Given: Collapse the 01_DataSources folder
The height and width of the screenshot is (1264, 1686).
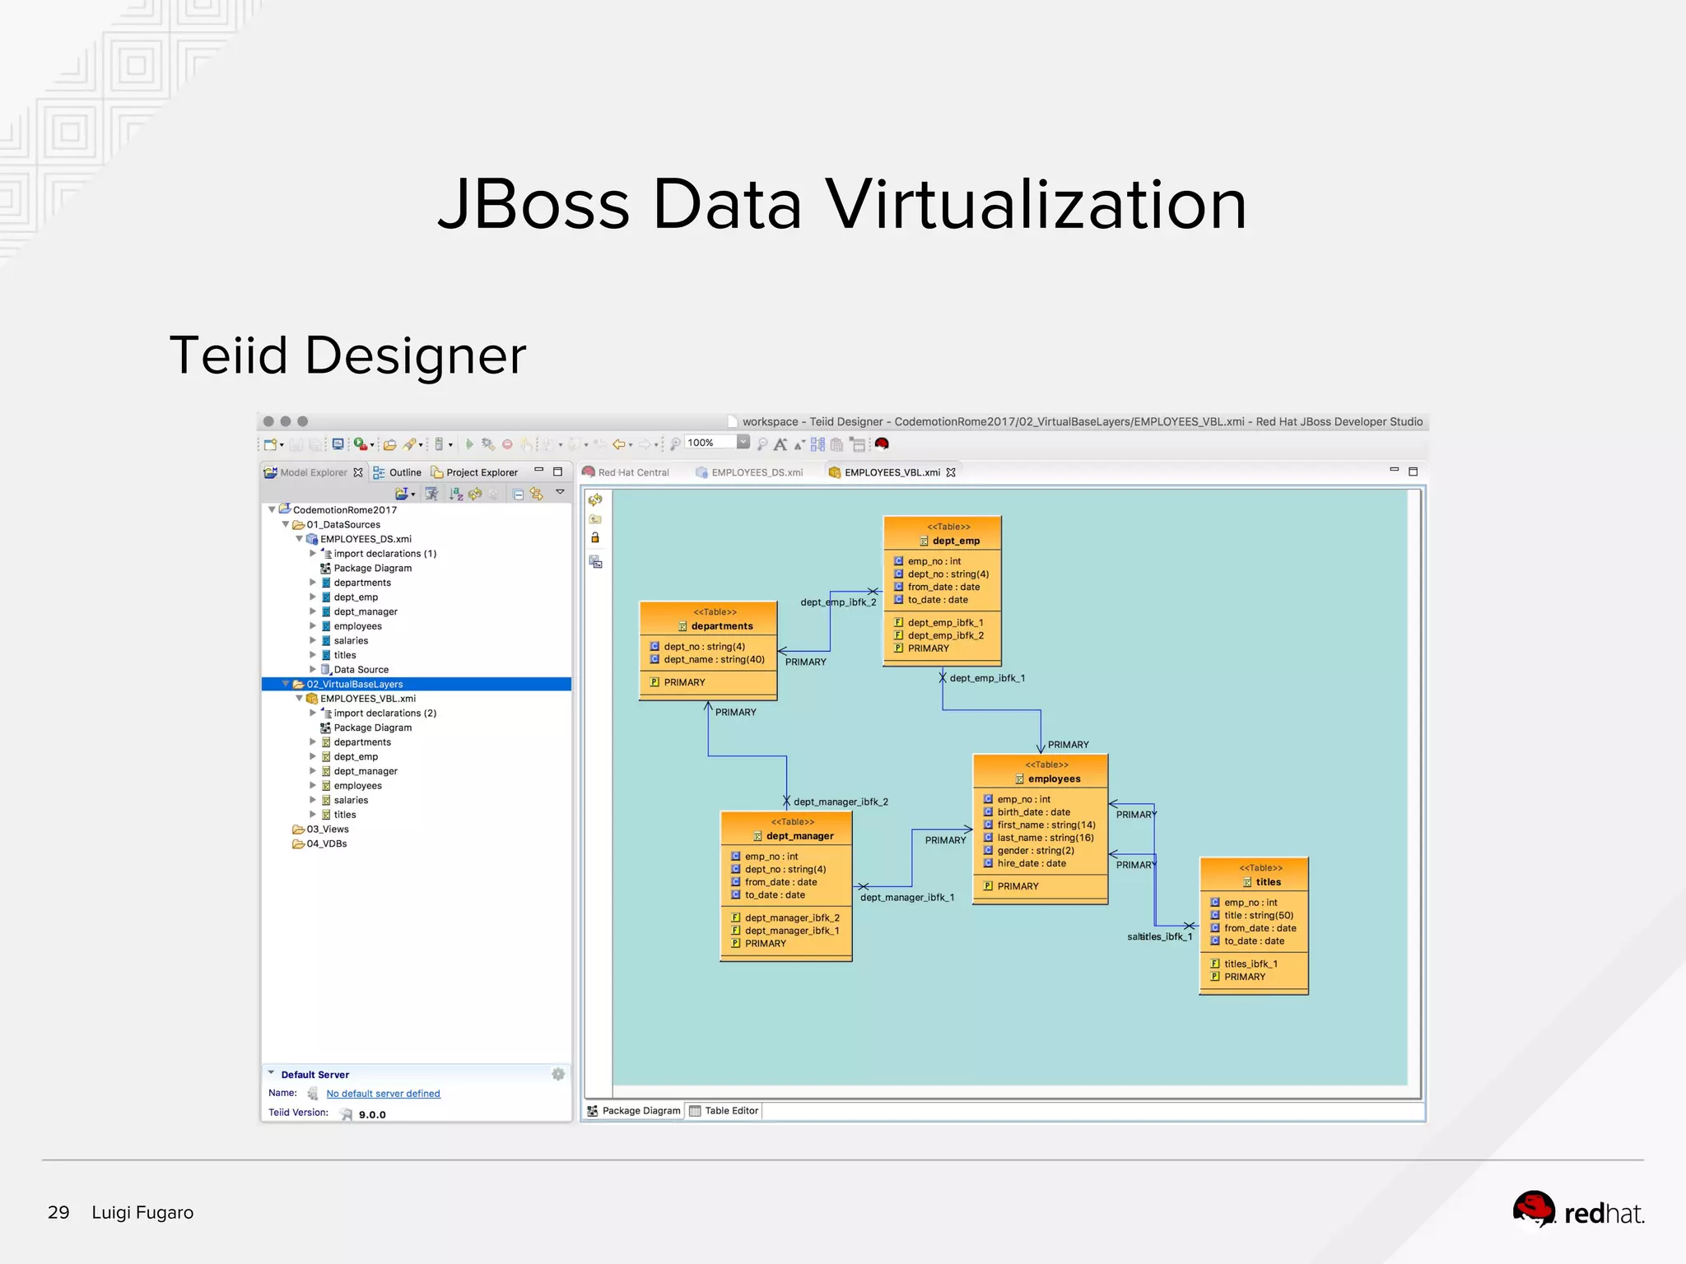Looking at the screenshot, I should pos(286,524).
